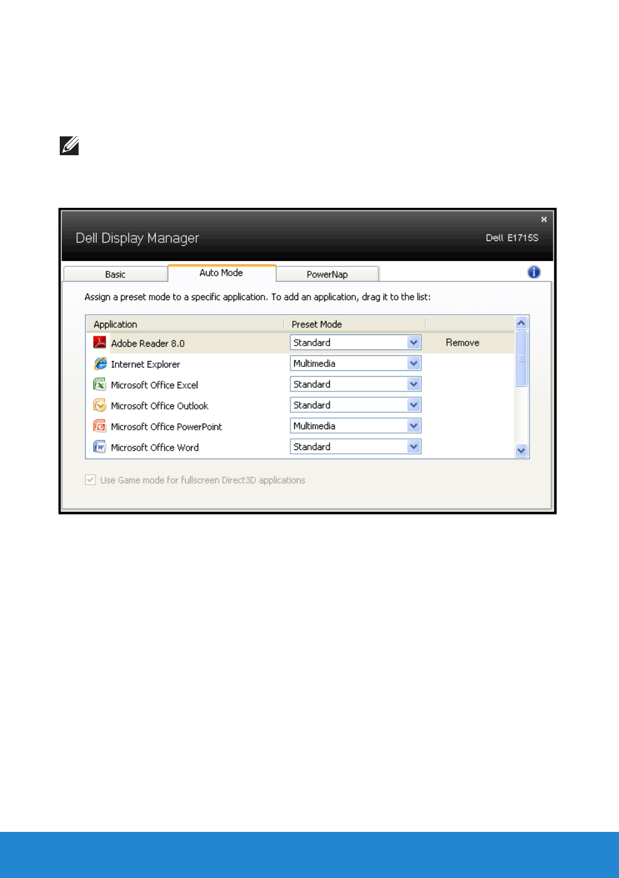Click the Adobe Reader 8.0 icon
The image size is (619, 878).
(x=99, y=342)
